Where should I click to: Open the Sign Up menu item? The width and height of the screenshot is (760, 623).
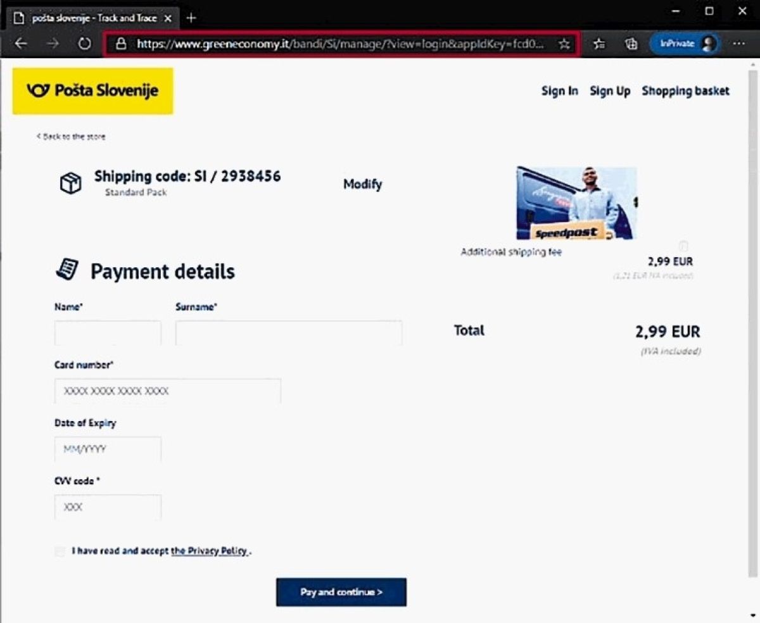pyautogui.click(x=610, y=91)
